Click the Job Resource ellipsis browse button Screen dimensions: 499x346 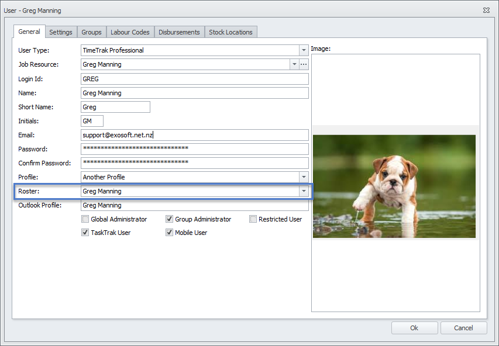point(304,65)
